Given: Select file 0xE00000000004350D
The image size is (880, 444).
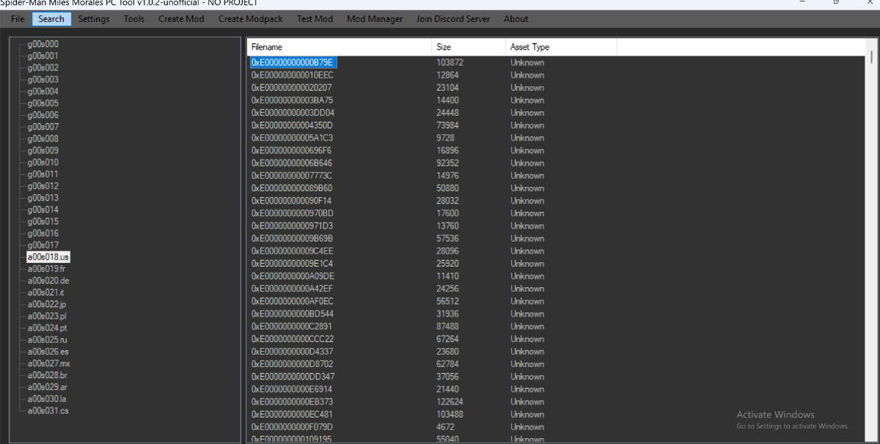Looking at the screenshot, I should pyautogui.click(x=292, y=125).
